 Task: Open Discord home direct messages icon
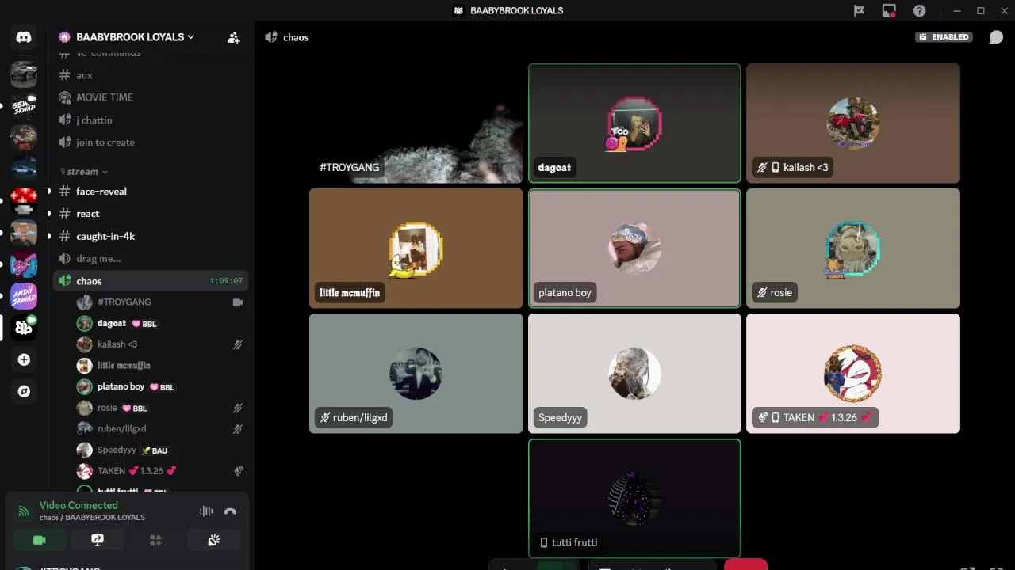pos(24,37)
